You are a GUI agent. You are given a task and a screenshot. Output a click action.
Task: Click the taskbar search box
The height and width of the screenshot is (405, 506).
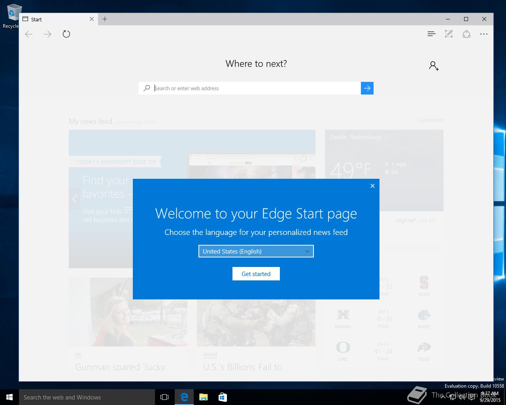[87, 397]
